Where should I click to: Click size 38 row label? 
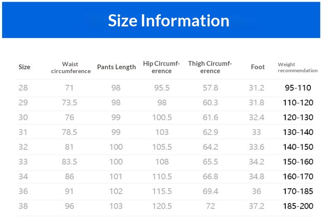23,206
